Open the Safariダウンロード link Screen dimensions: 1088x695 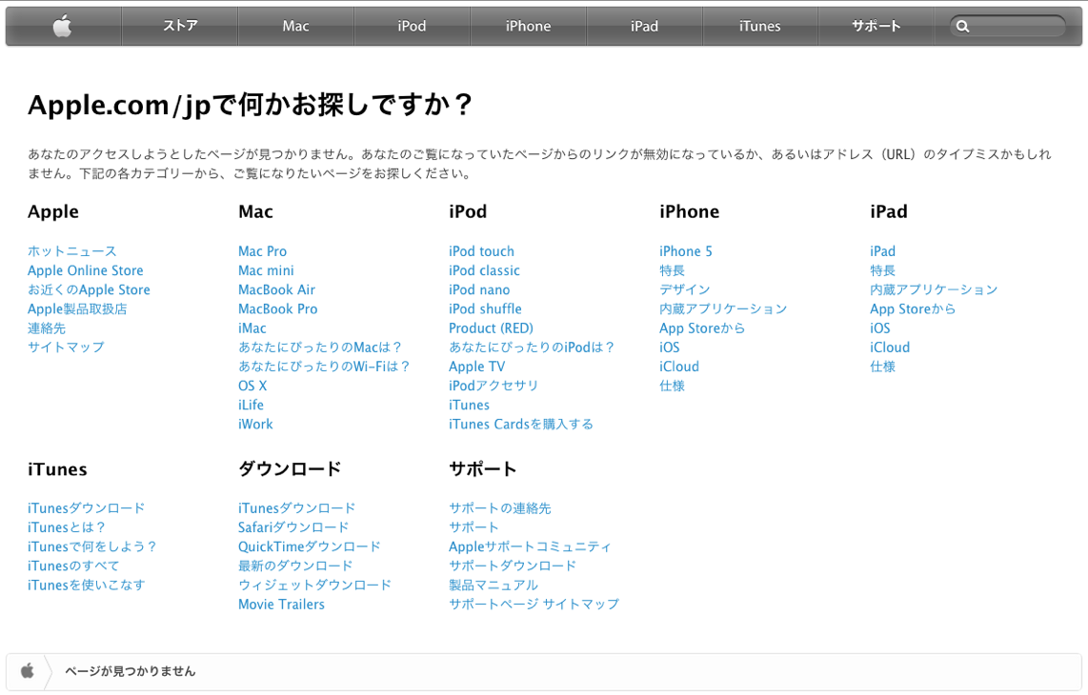[293, 527]
